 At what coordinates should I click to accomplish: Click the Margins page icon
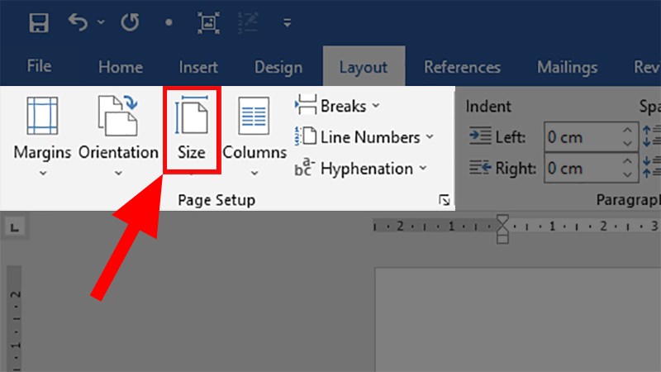(x=42, y=115)
